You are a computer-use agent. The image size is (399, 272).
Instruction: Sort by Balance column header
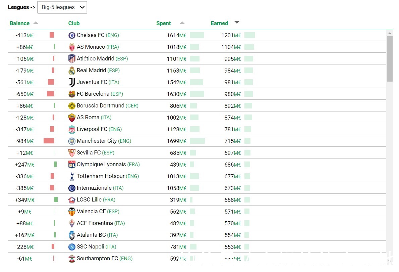point(19,23)
